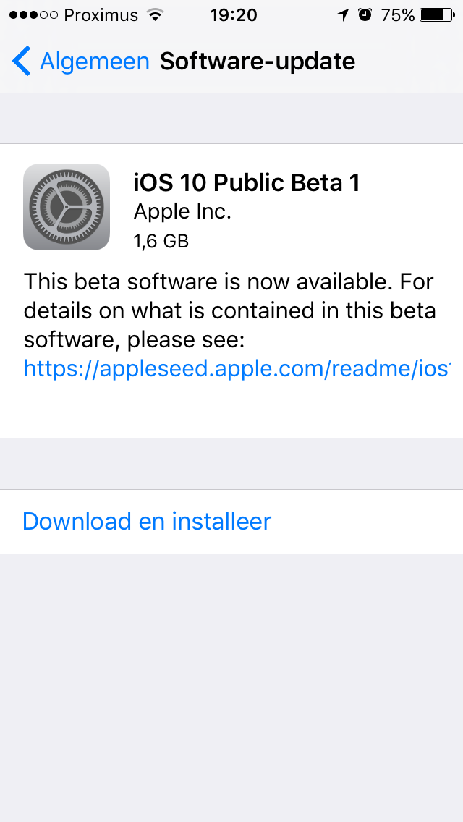
Task: Tap the Download en installeer row's empty area
Action: (367, 522)
